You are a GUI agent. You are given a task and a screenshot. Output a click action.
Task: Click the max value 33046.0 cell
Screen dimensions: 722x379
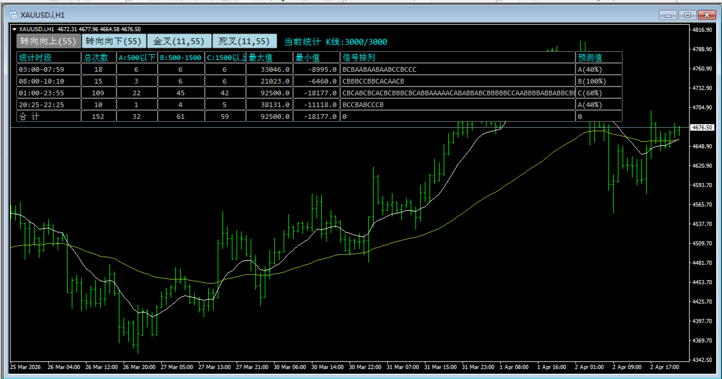point(269,69)
